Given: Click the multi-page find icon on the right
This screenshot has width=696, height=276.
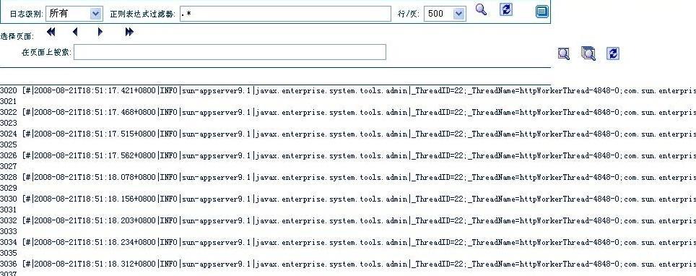Looking at the screenshot, I should point(588,53).
